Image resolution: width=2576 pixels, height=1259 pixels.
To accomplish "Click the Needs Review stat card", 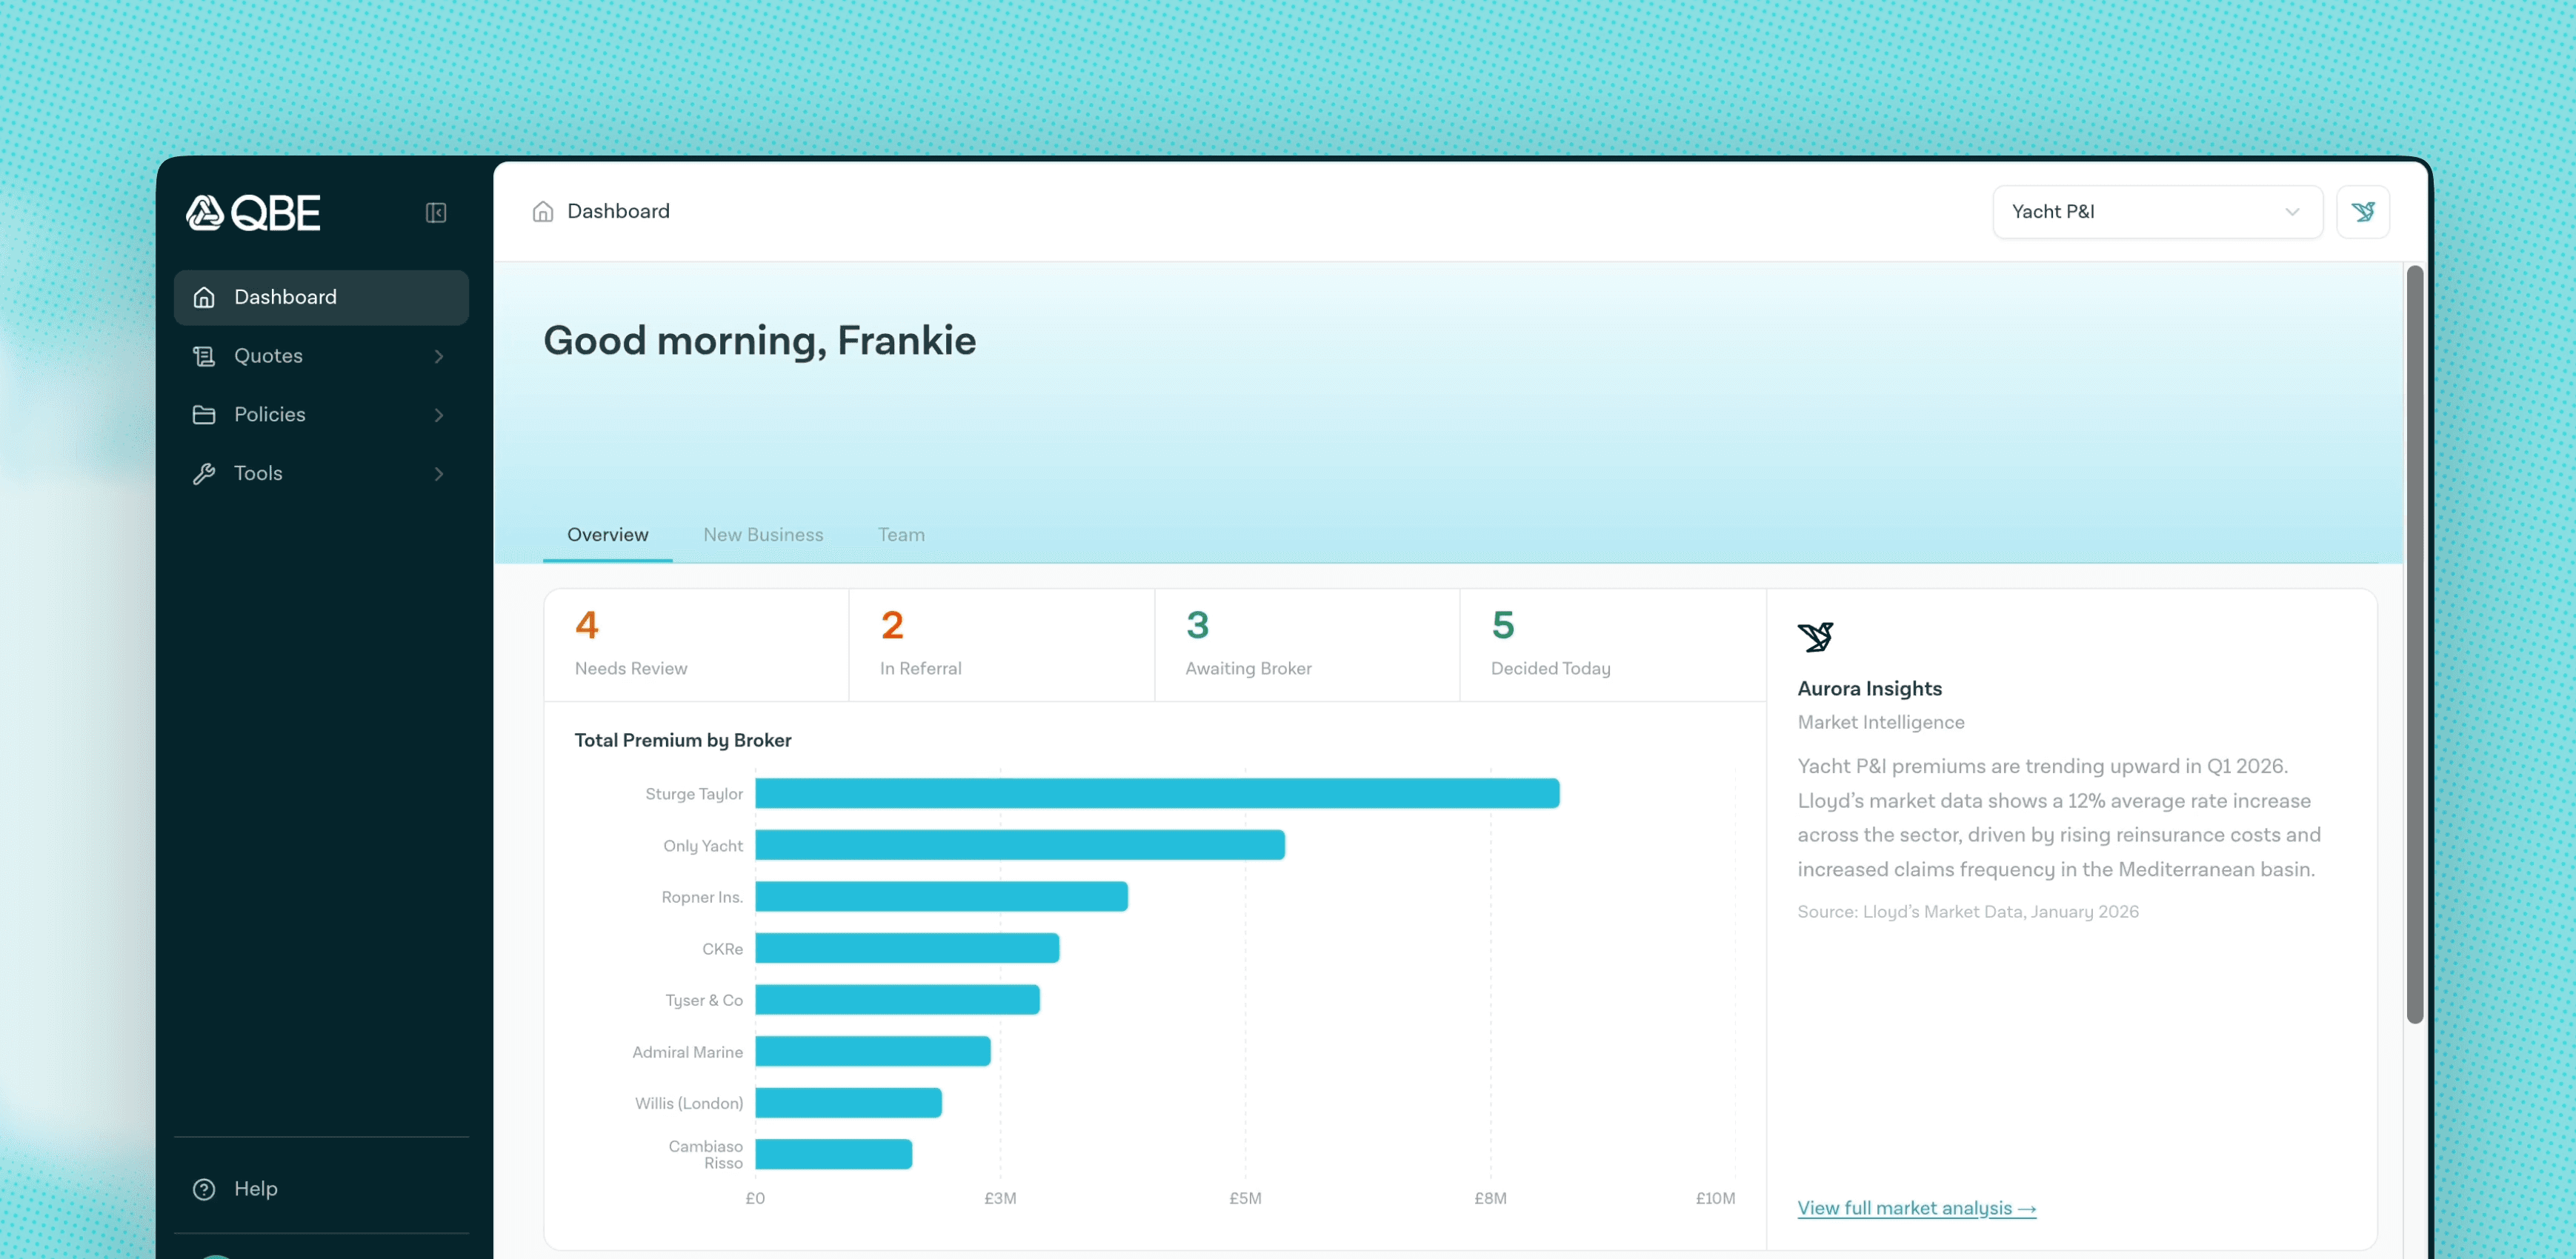I will click(696, 644).
